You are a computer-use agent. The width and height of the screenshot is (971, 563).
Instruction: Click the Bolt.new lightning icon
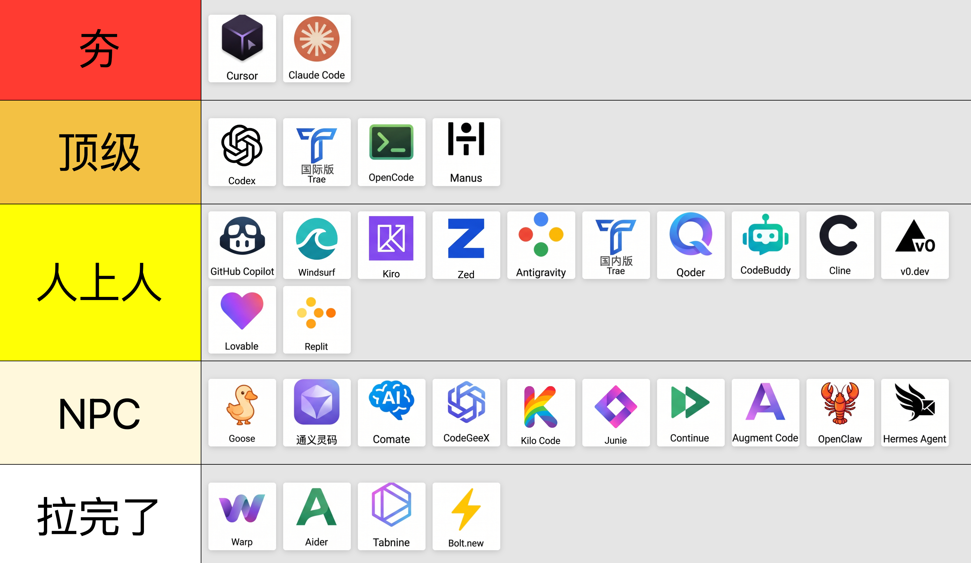466,517
